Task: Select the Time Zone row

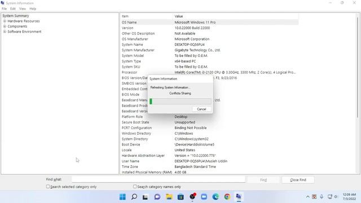Action: click(x=209, y=167)
